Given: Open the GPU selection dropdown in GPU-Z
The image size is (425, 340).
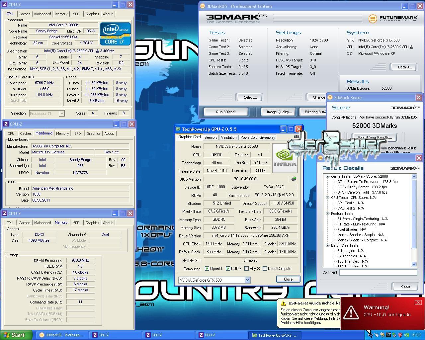Looking at the screenshot, I should [x=247, y=280].
